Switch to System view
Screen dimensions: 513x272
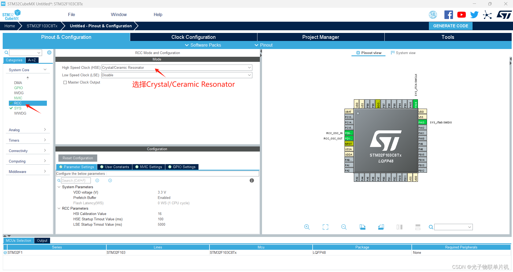click(403, 53)
